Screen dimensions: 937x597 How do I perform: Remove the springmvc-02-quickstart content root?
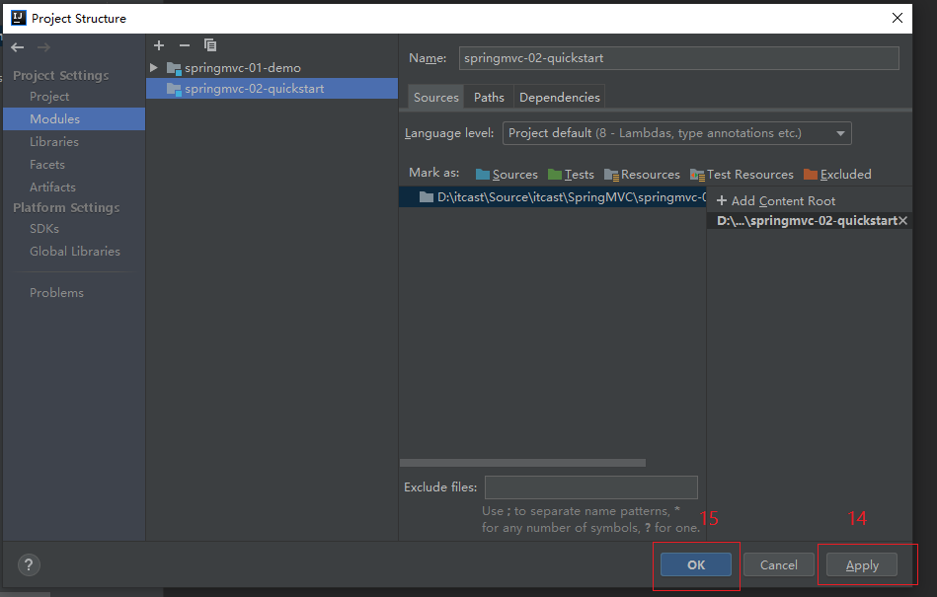coord(902,221)
